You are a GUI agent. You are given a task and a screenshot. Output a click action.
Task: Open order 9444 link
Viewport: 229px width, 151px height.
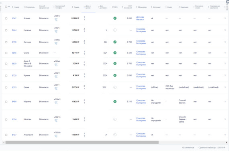14,30
